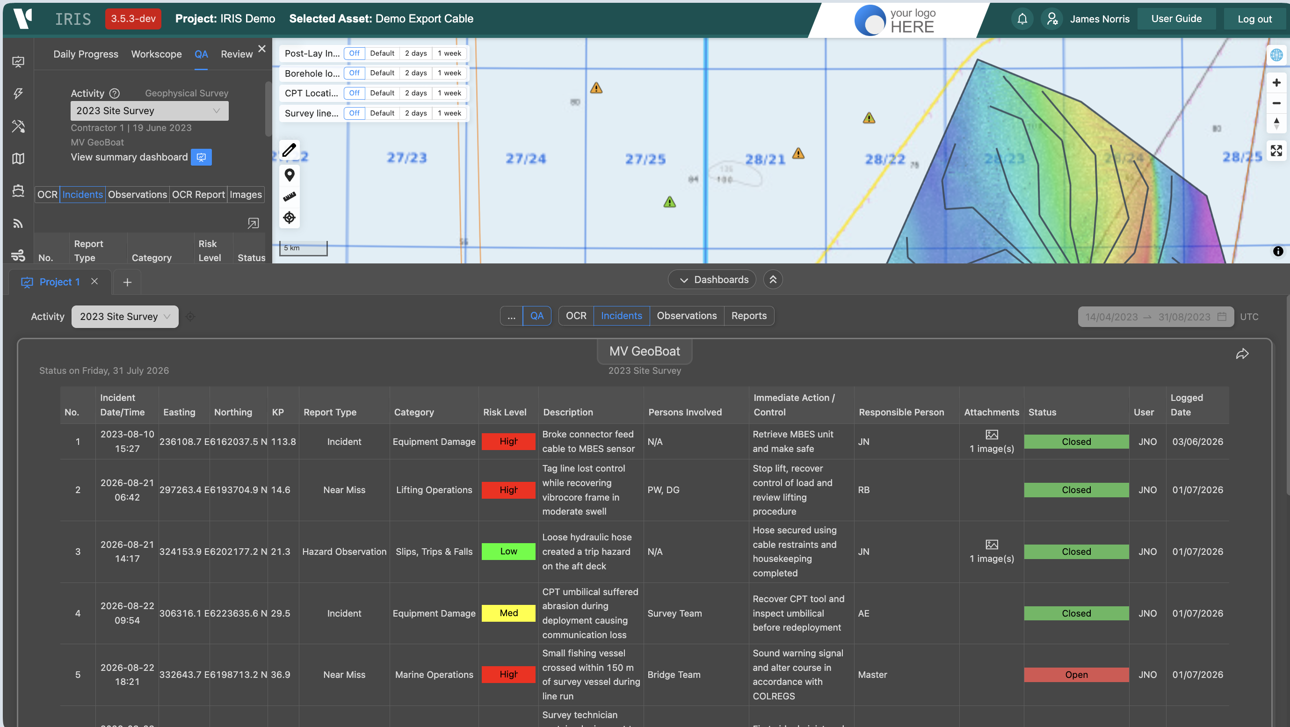Open the 2023 Site Survey dropdown in QA panel

pos(149,111)
